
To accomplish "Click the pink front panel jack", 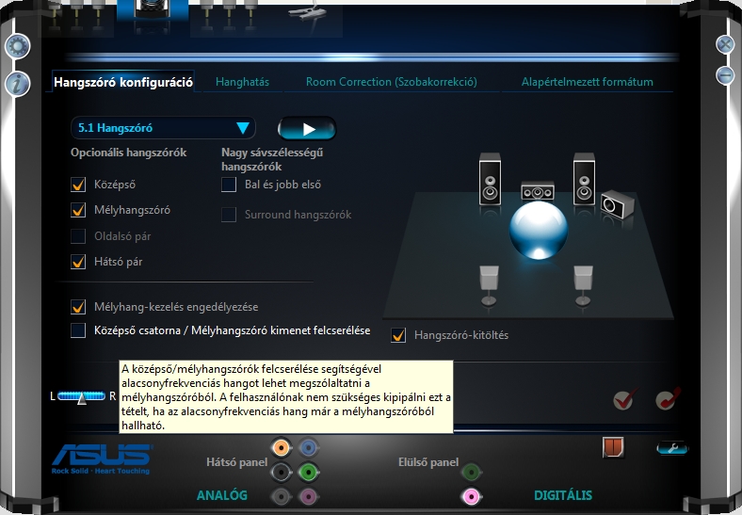I will (471, 496).
